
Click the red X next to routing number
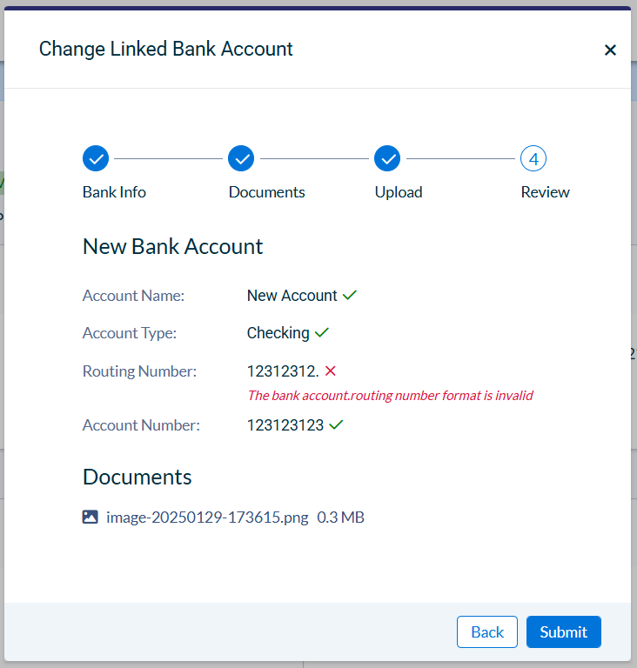click(330, 371)
